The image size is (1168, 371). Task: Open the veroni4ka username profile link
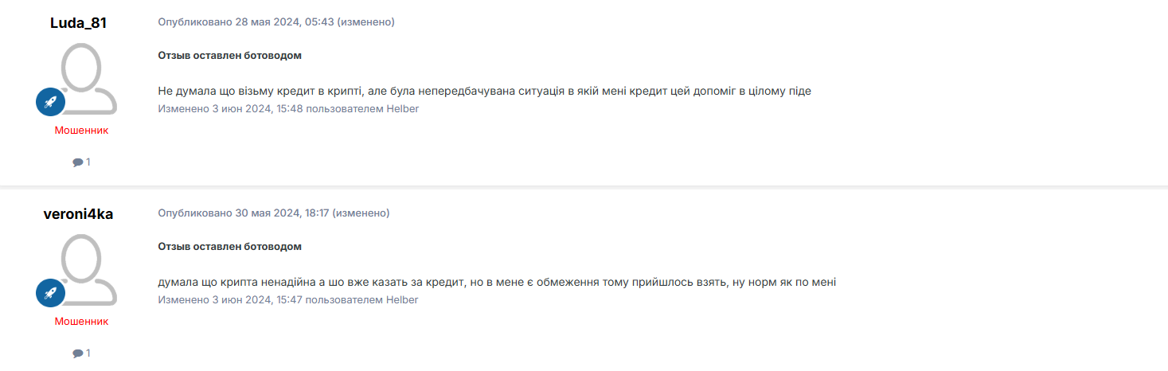pyautogui.click(x=78, y=214)
